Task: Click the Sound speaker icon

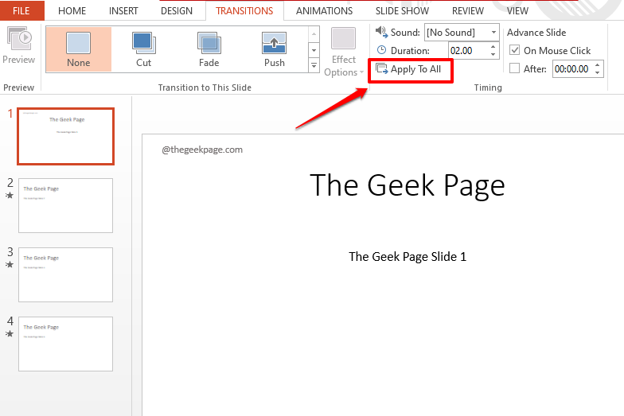Action: pyautogui.click(x=381, y=32)
